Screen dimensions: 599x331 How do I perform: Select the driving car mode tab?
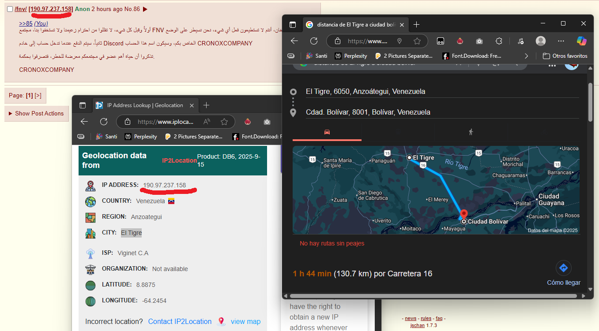[x=327, y=132]
